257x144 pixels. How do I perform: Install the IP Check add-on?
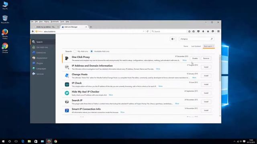coord(206,84)
